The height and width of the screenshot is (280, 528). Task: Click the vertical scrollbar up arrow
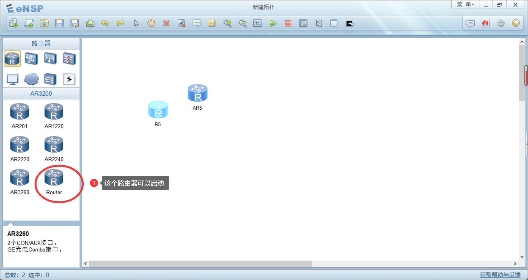(522, 42)
